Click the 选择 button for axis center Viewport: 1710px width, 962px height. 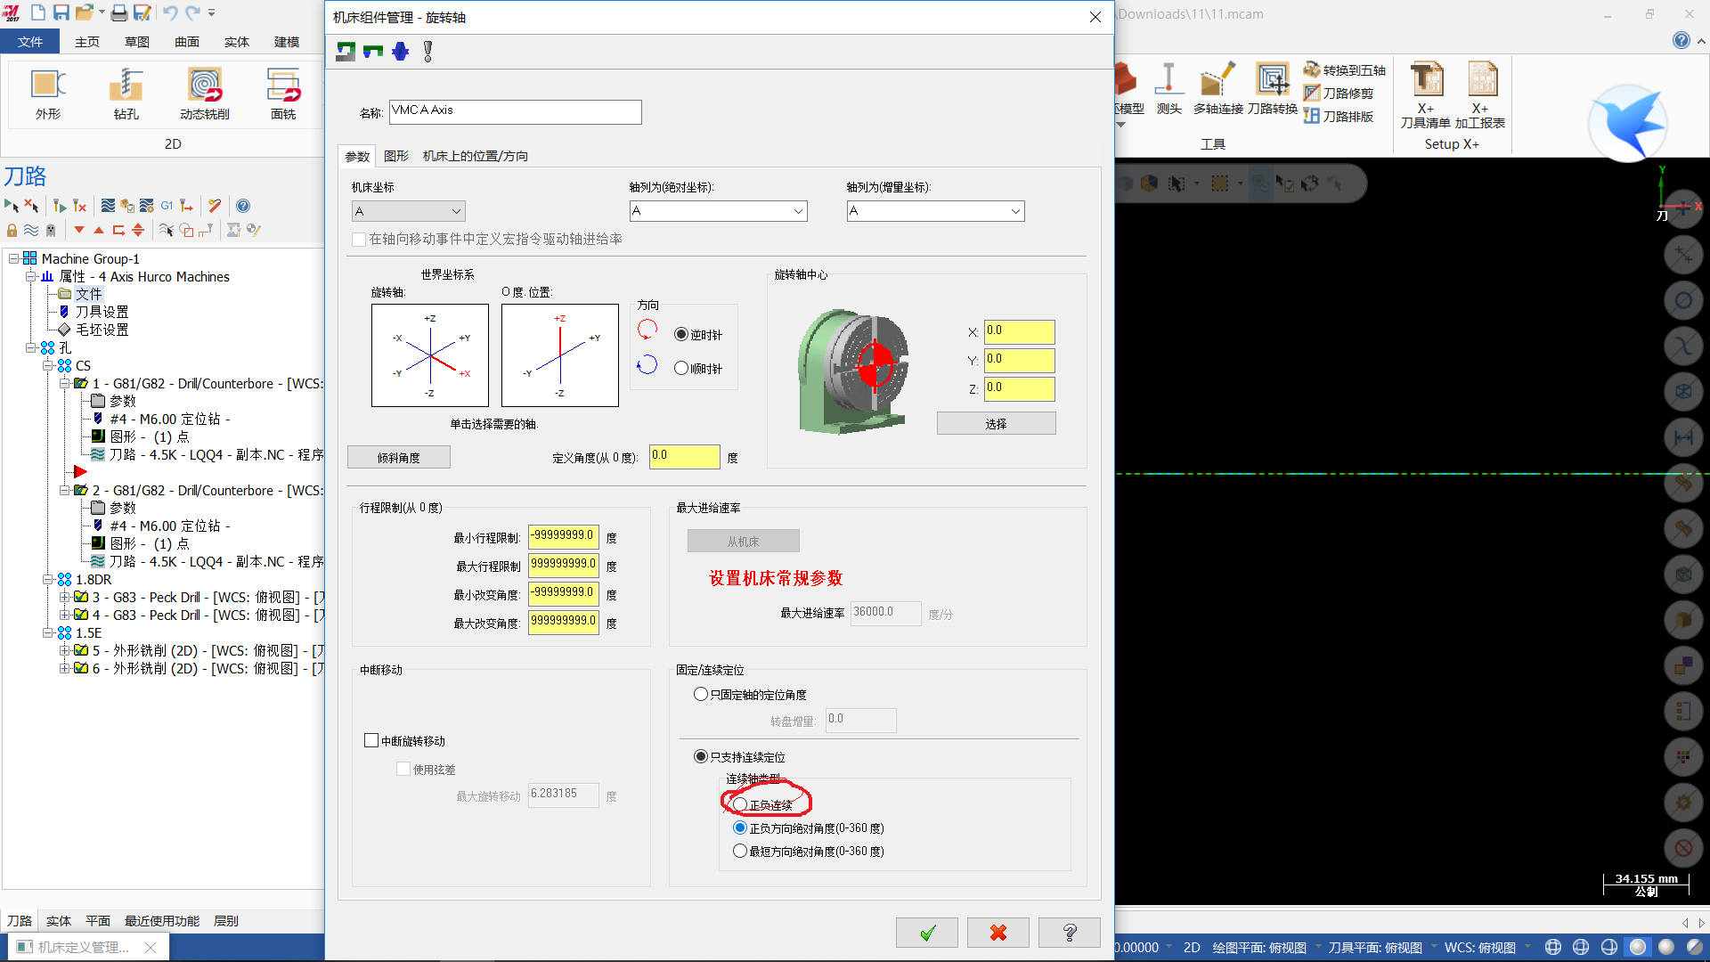(x=996, y=424)
